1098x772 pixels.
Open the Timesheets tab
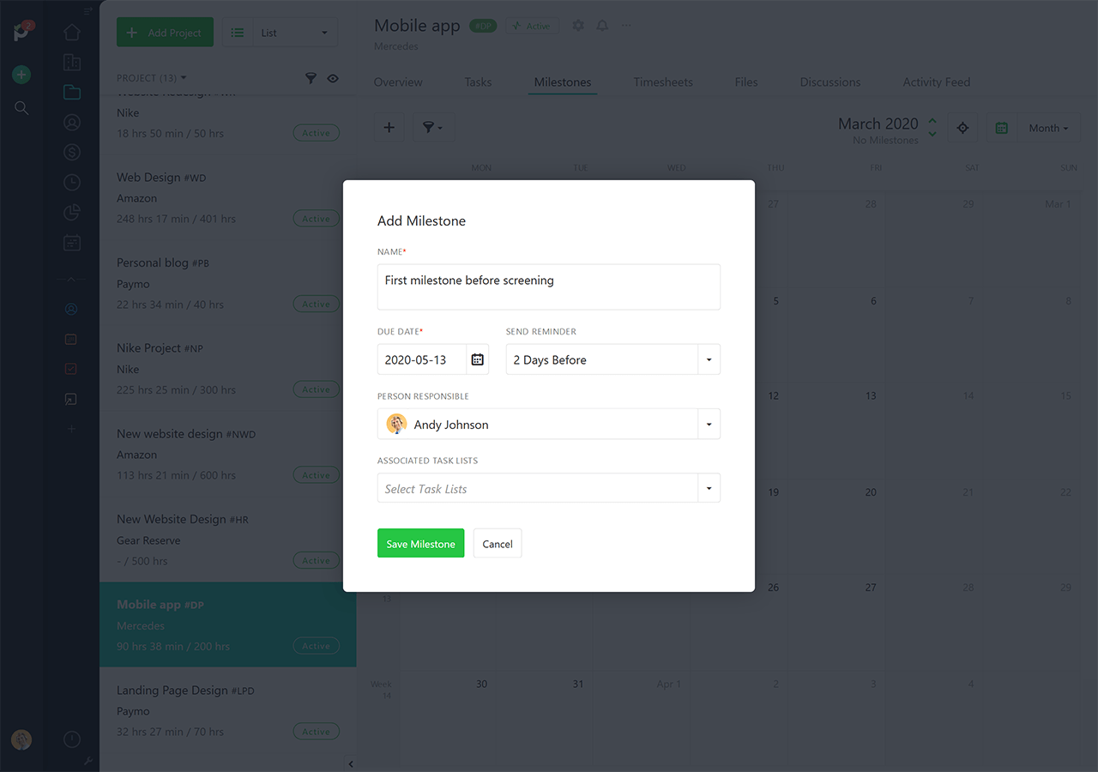663,82
